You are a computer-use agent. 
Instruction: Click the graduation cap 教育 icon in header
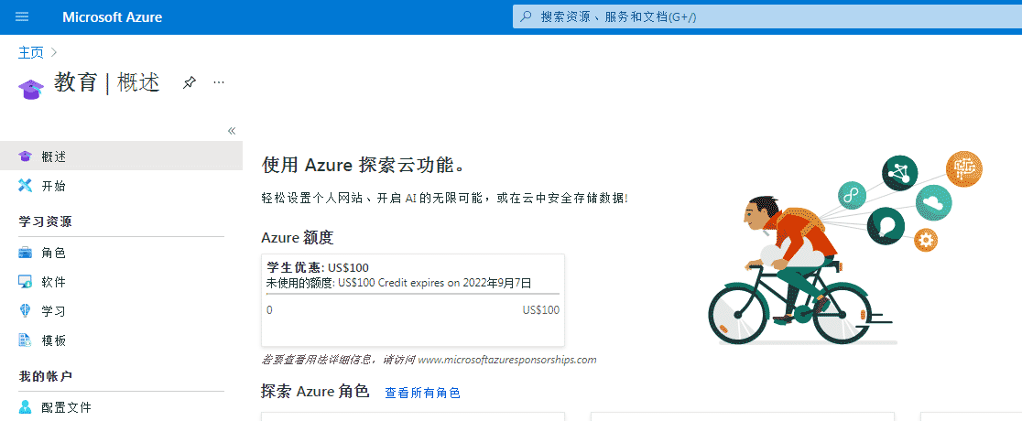(30, 89)
